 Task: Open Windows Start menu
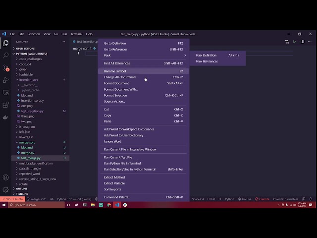coord(4,205)
